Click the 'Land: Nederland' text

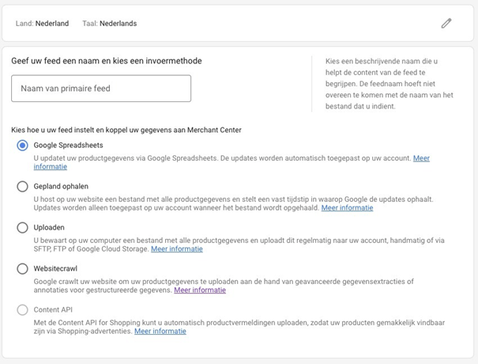42,24
